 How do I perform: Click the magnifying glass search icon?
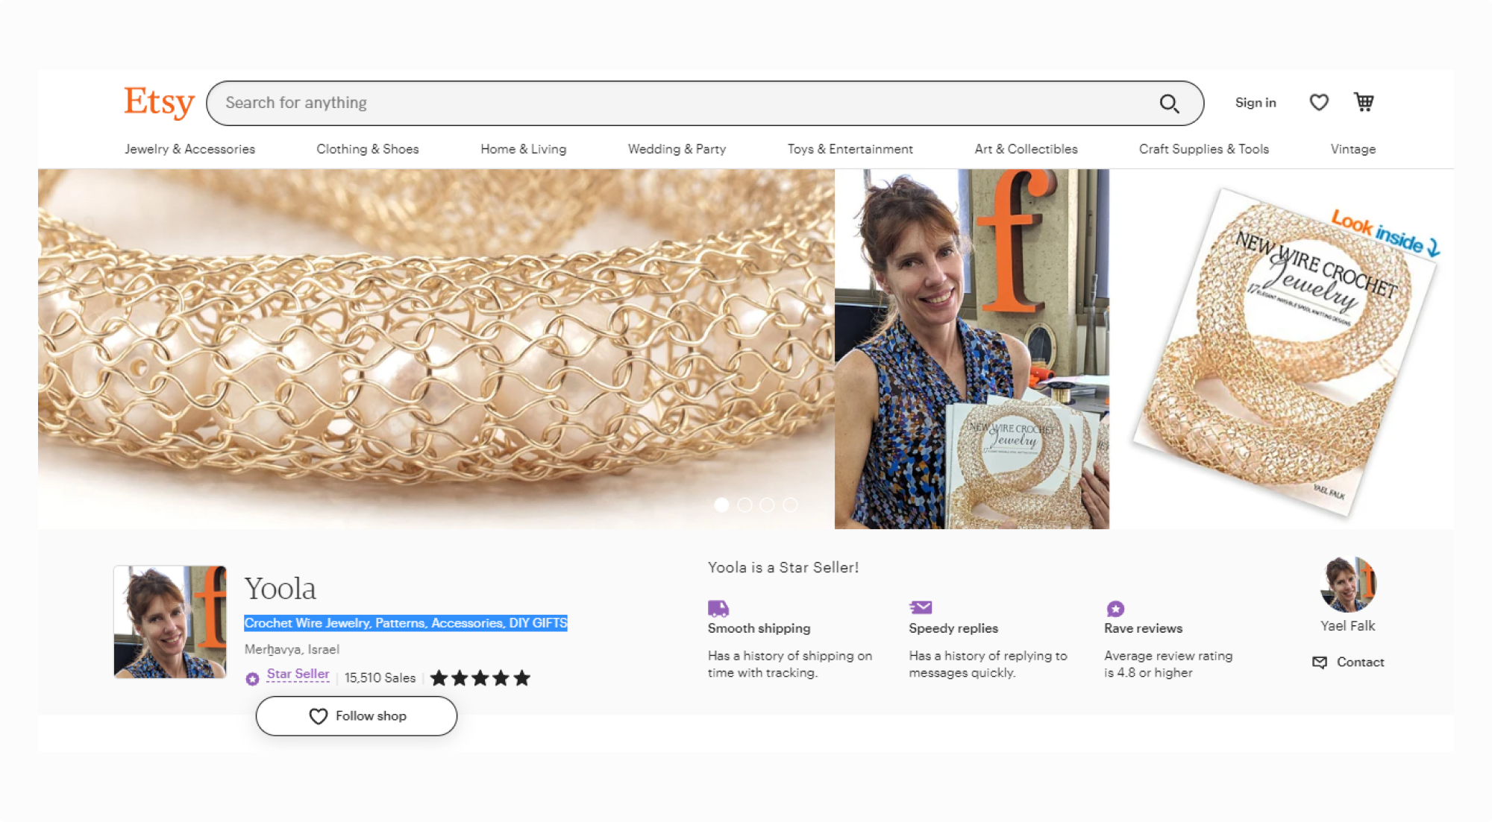1169,104
